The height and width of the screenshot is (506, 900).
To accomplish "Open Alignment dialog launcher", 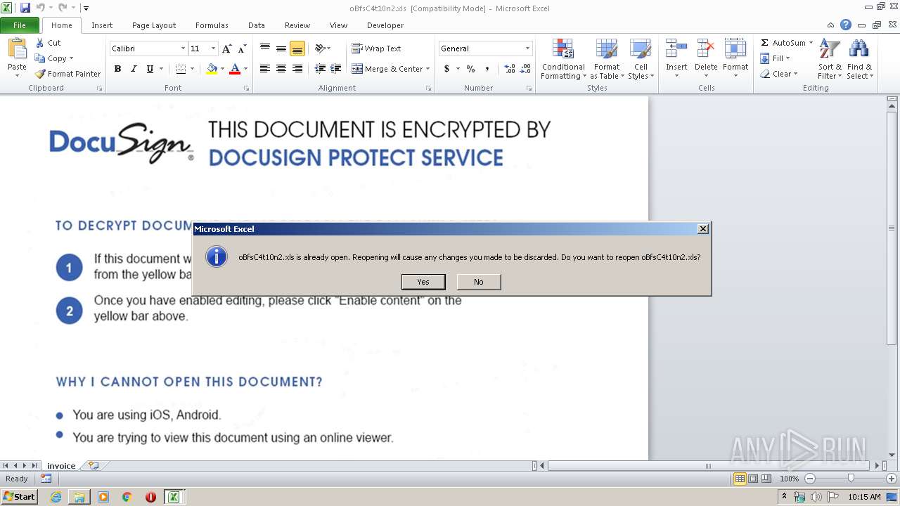I will click(x=428, y=89).
